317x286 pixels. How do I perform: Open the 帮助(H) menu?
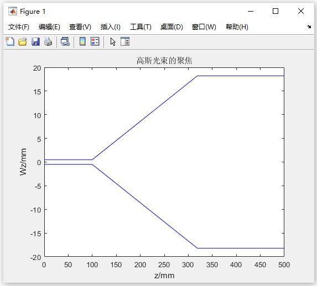[x=237, y=27]
